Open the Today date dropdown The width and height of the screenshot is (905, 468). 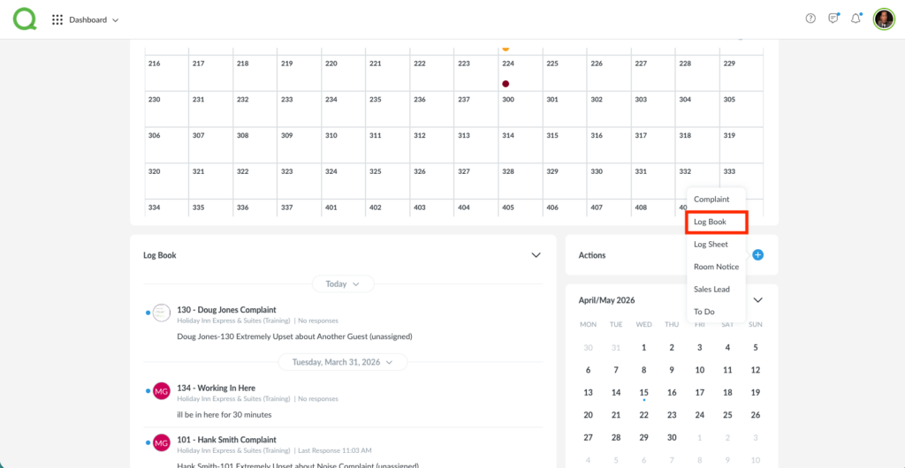click(343, 284)
